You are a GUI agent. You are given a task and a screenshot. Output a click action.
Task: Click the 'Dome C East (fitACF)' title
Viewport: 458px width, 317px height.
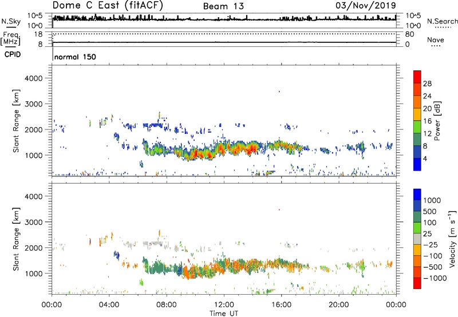pos(108,5)
